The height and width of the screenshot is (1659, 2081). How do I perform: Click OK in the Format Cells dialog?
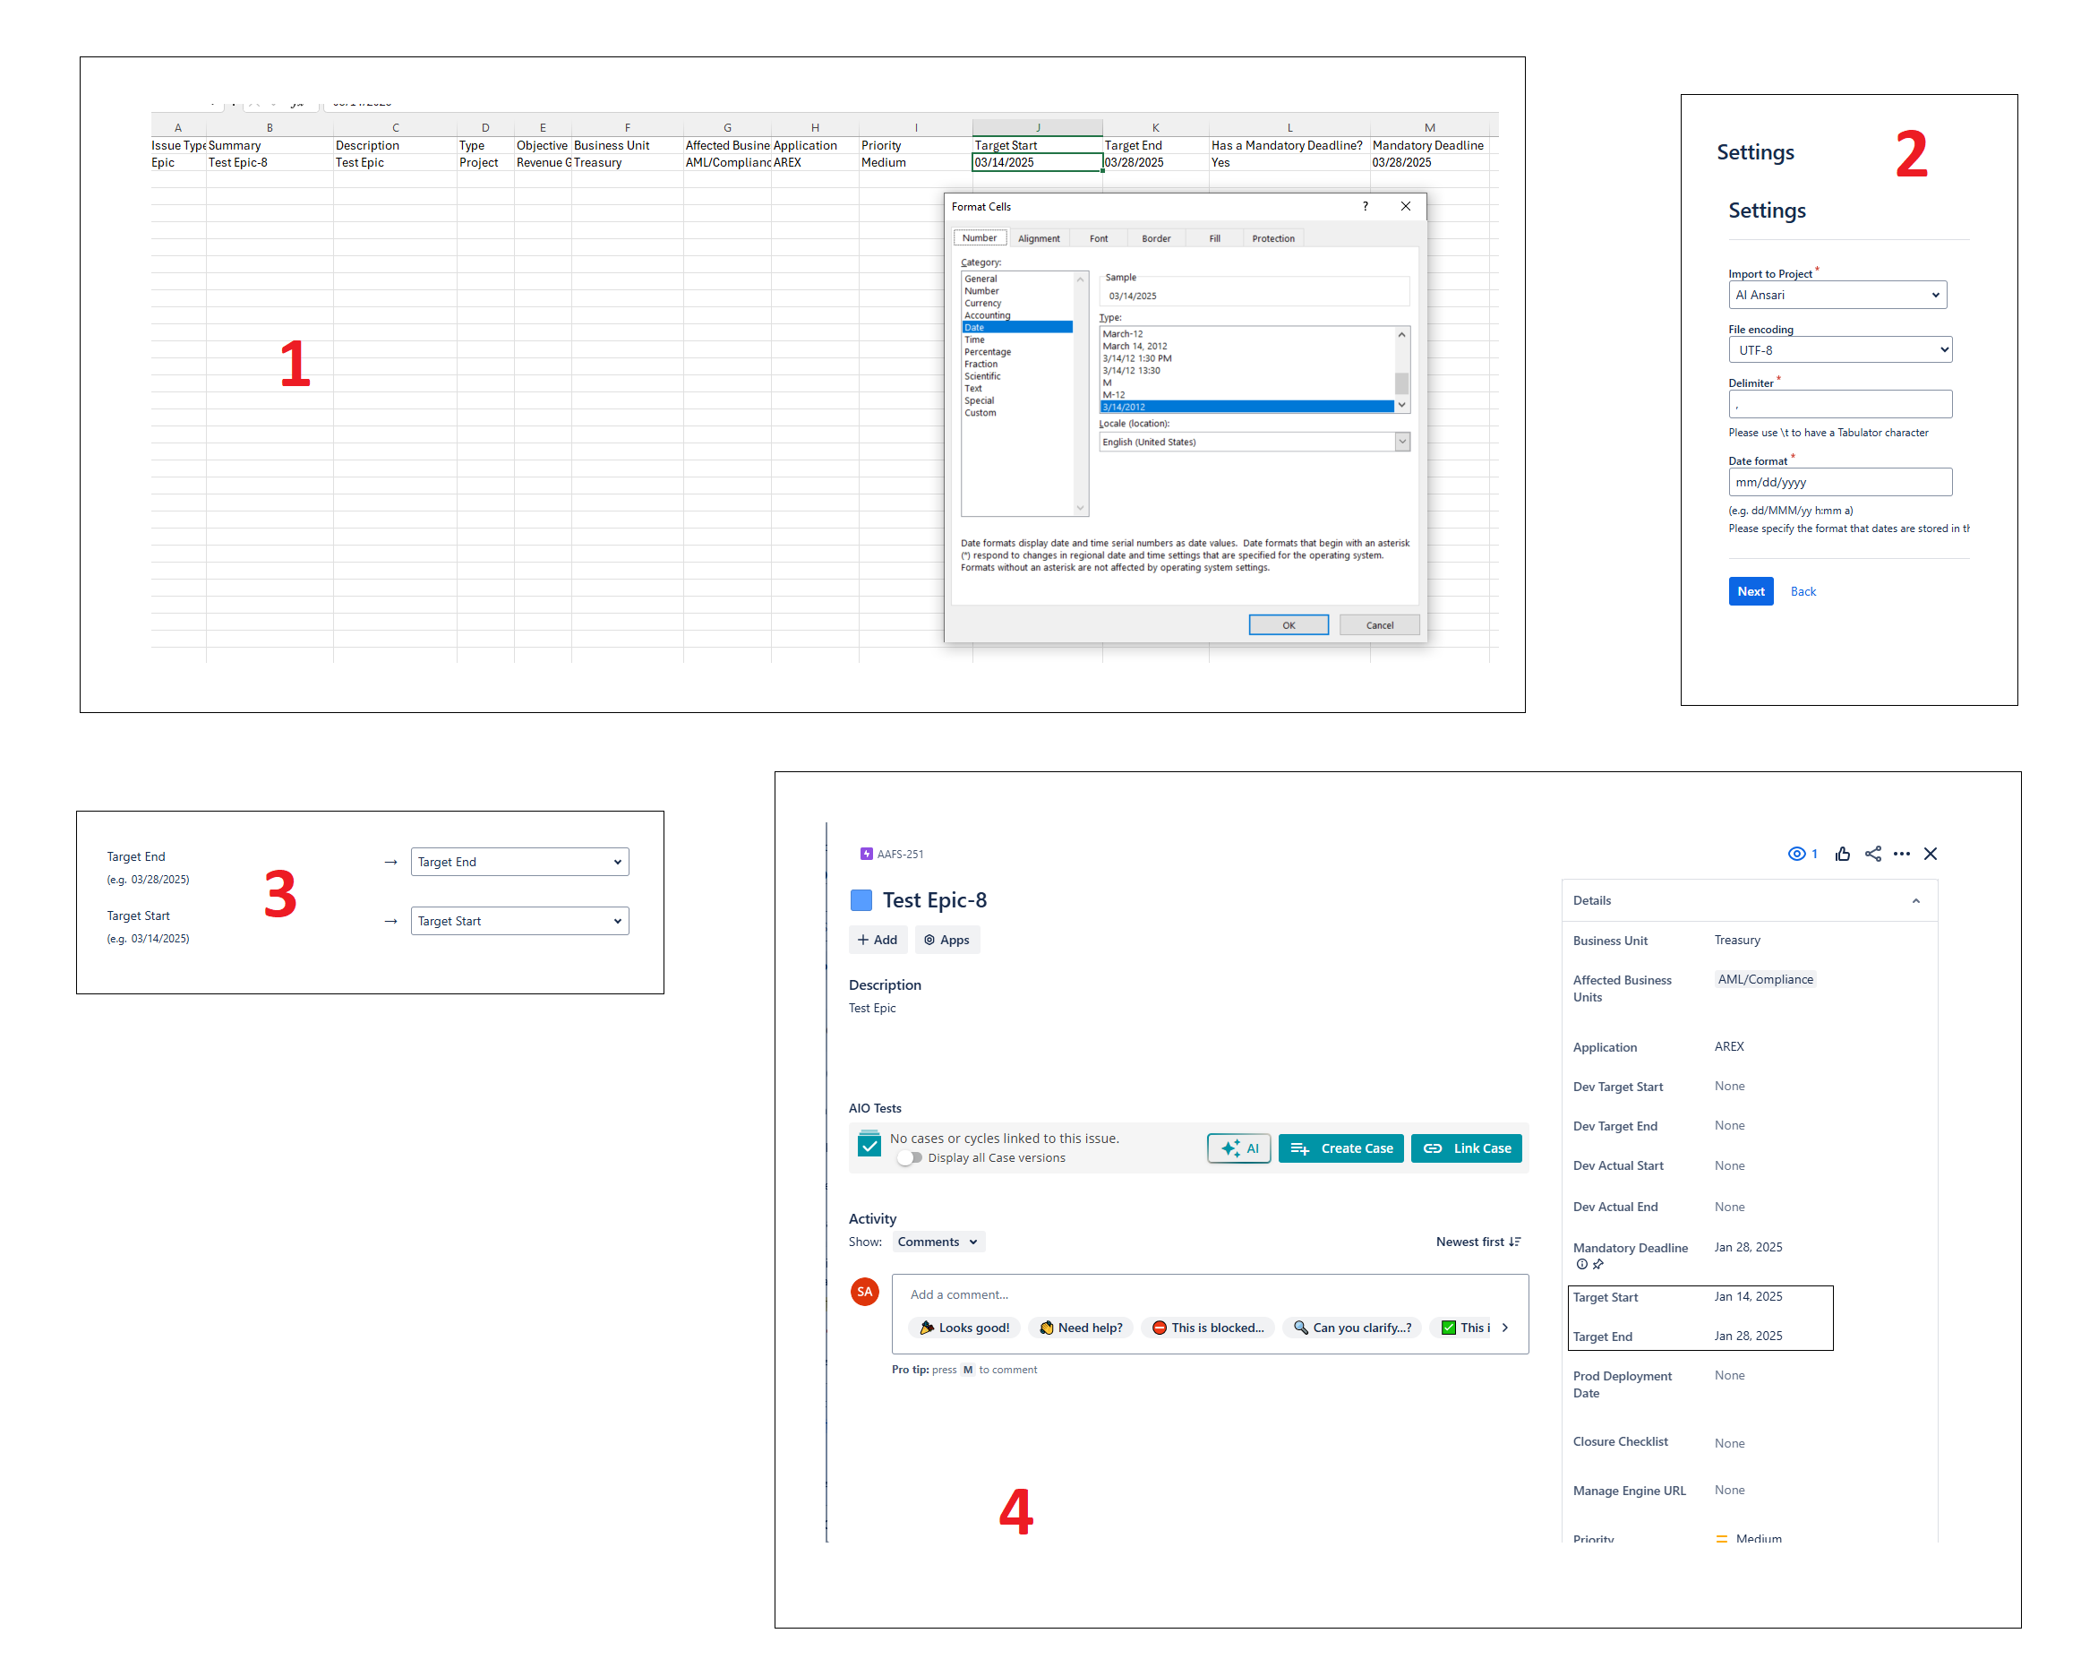coord(1289,623)
